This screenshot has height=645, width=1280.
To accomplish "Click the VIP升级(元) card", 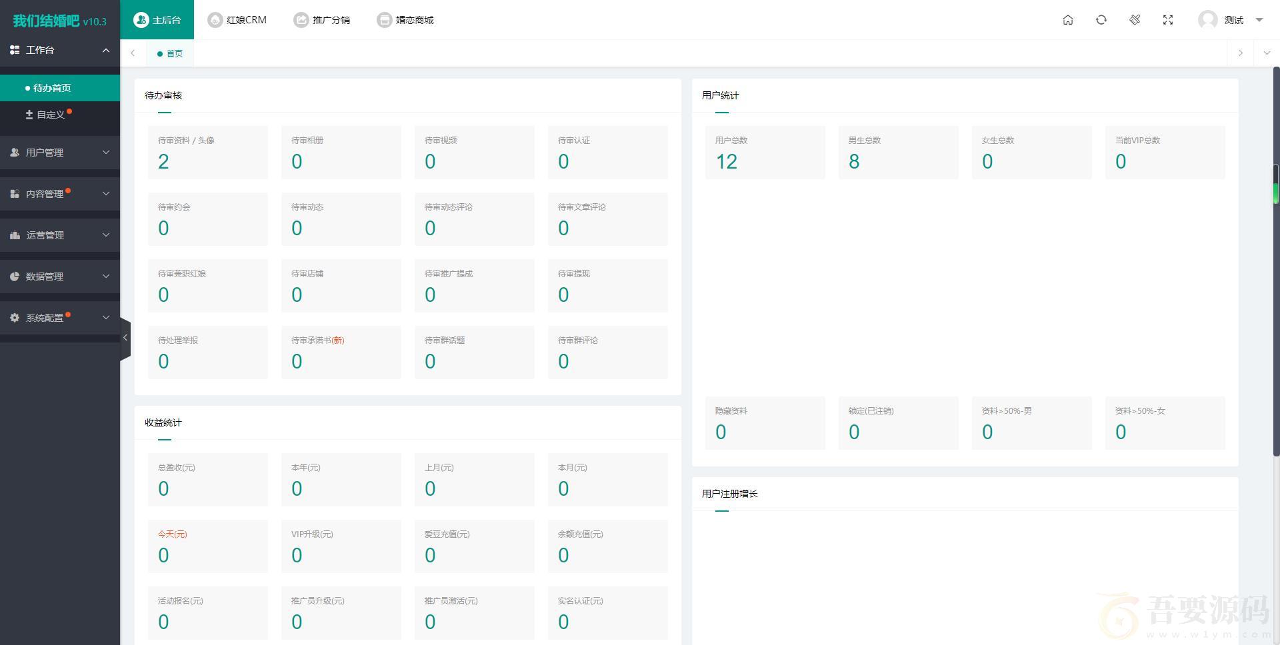I will (x=341, y=546).
